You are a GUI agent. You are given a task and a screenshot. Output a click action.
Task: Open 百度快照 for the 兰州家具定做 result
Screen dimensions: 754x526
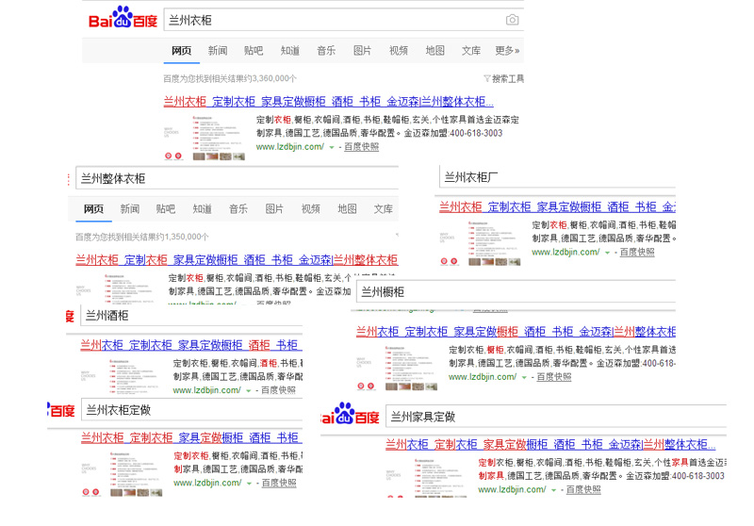pyautogui.click(x=583, y=489)
